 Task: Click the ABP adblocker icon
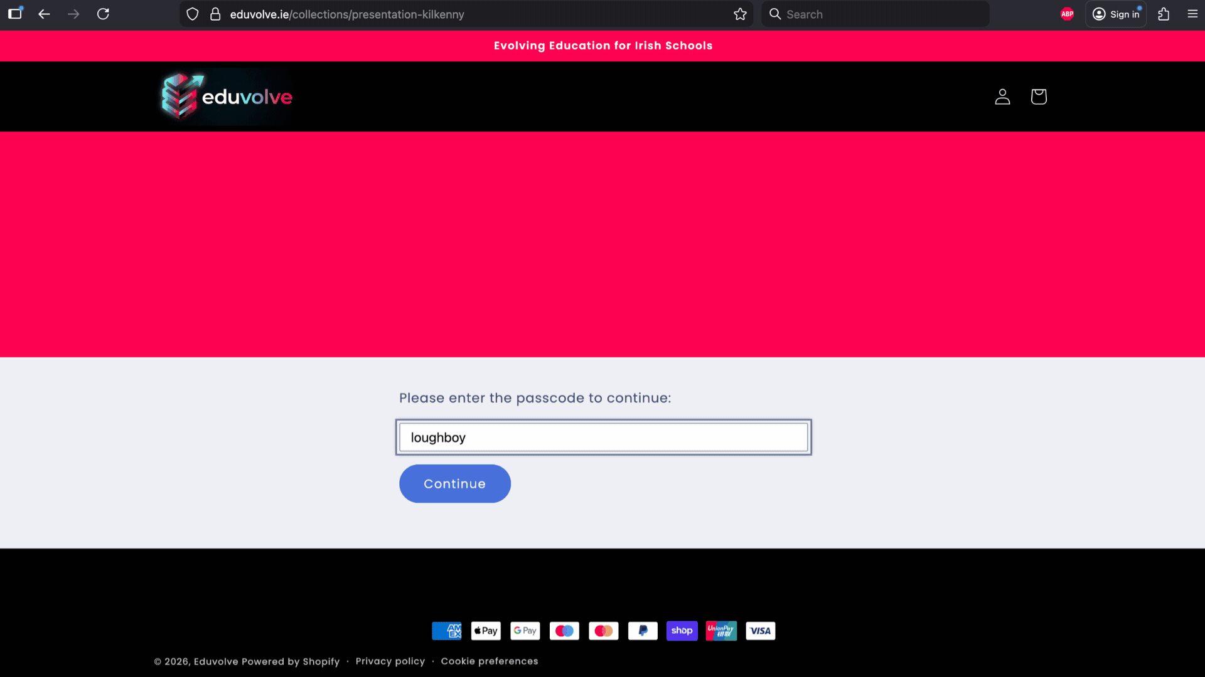[1067, 14]
